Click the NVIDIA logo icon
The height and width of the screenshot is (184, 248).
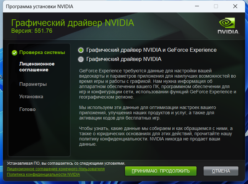228,26
